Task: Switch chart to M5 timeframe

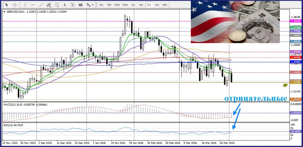Action: (x=109, y=5)
